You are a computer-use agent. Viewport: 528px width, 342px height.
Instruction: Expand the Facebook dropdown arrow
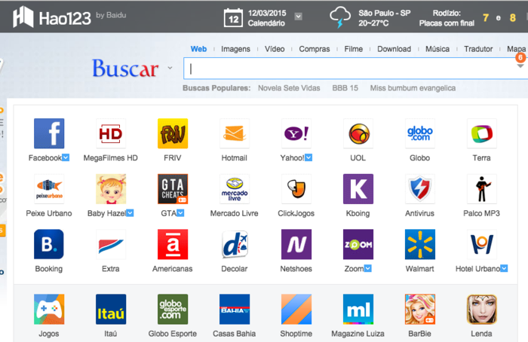(x=66, y=157)
